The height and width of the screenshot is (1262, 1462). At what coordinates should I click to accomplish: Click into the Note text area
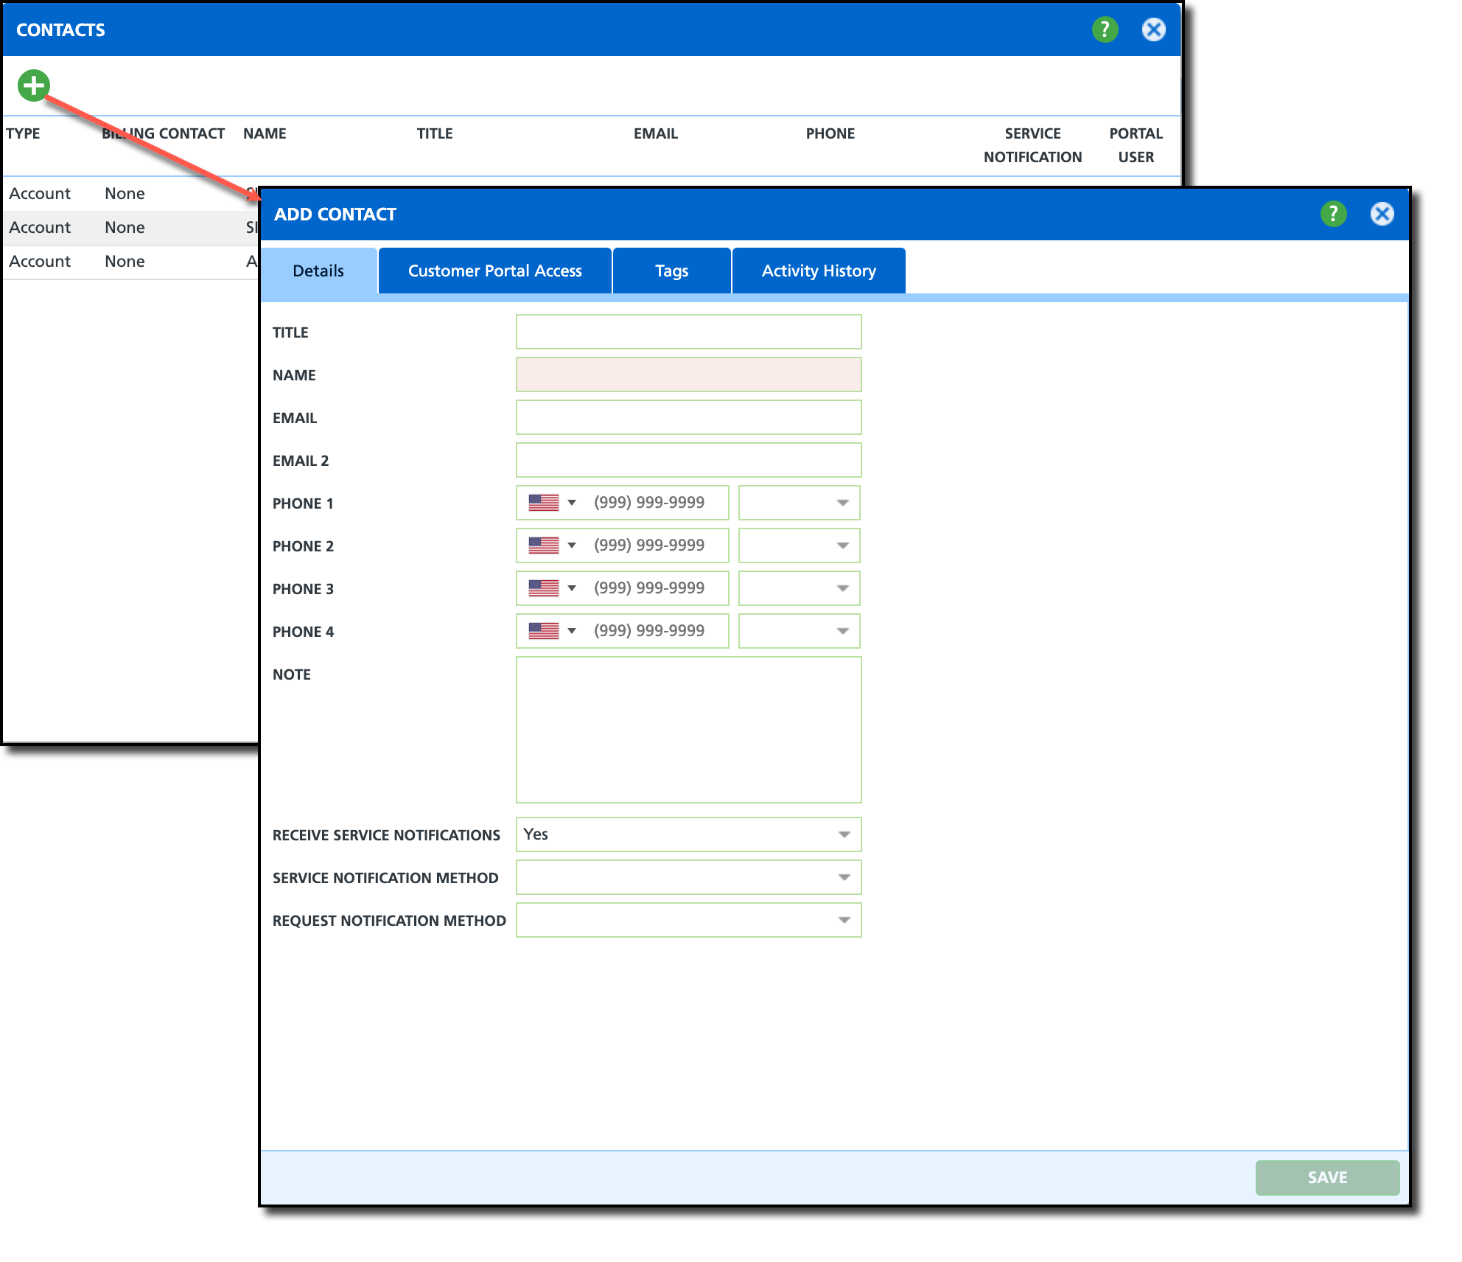pos(688,730)
